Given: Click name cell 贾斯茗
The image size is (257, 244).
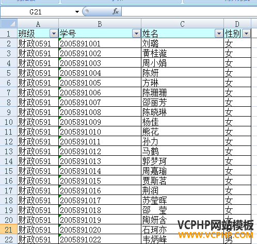Looking at the screenshot, I should 182,181.
